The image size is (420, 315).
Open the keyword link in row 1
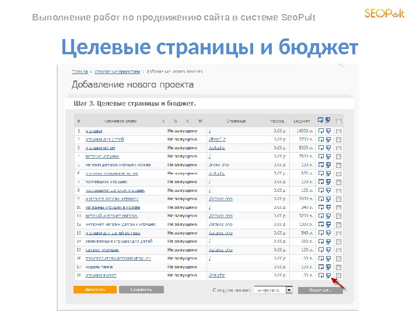coord(94,131)
